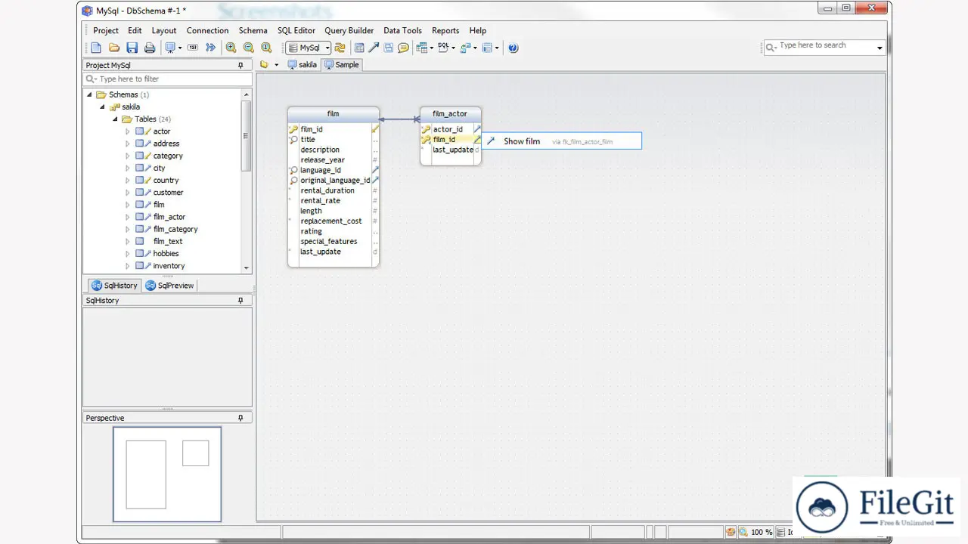This screenshot has height=544, width=968.
Task: Open the Data Tools menu
Action: point(402,30)
